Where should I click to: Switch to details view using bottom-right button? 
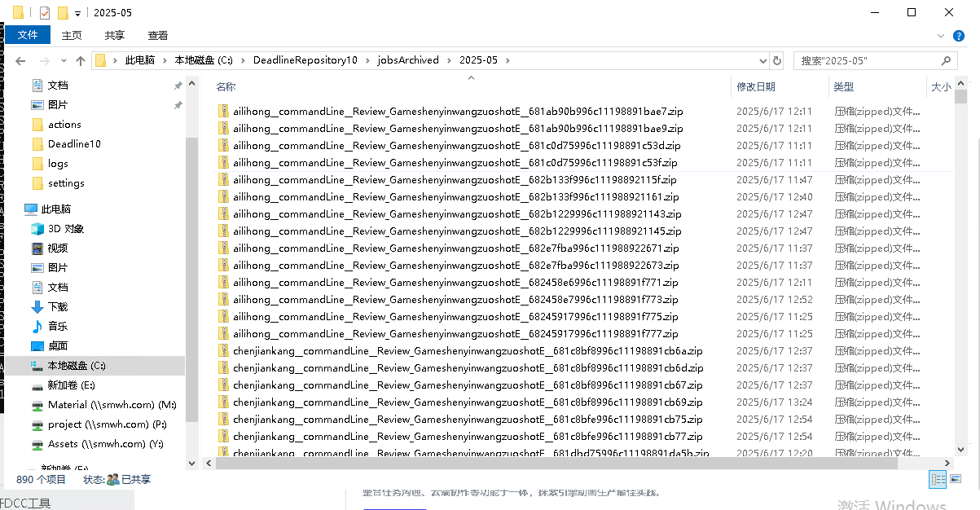pos(938,480)
